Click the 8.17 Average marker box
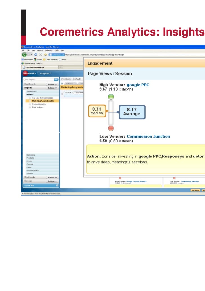Viewport: 205px width, 291px height. tap(132, 112)
